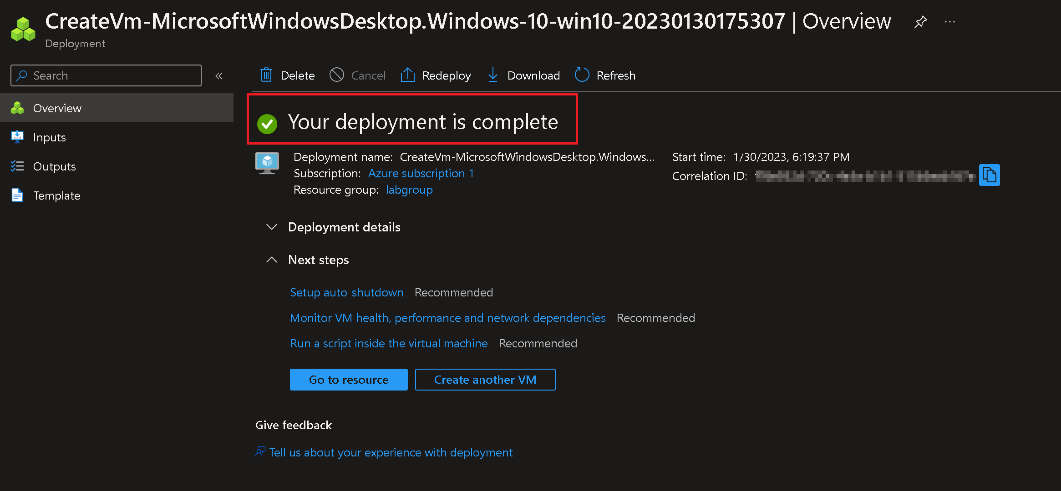
Task: Open the deployment experience feedback link
Action: click(390, 452)
